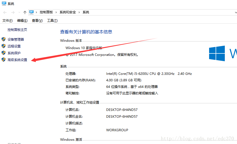Viewport: 237px width, 144px height.
Task: Open 远程设置 link
Action: (x=14, y=46)
